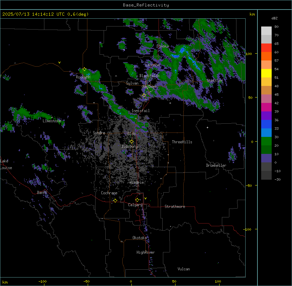This screenshot has height=286, width=292.
Task: Click the -100 tick on bottom axis
Action: point(42,281)
